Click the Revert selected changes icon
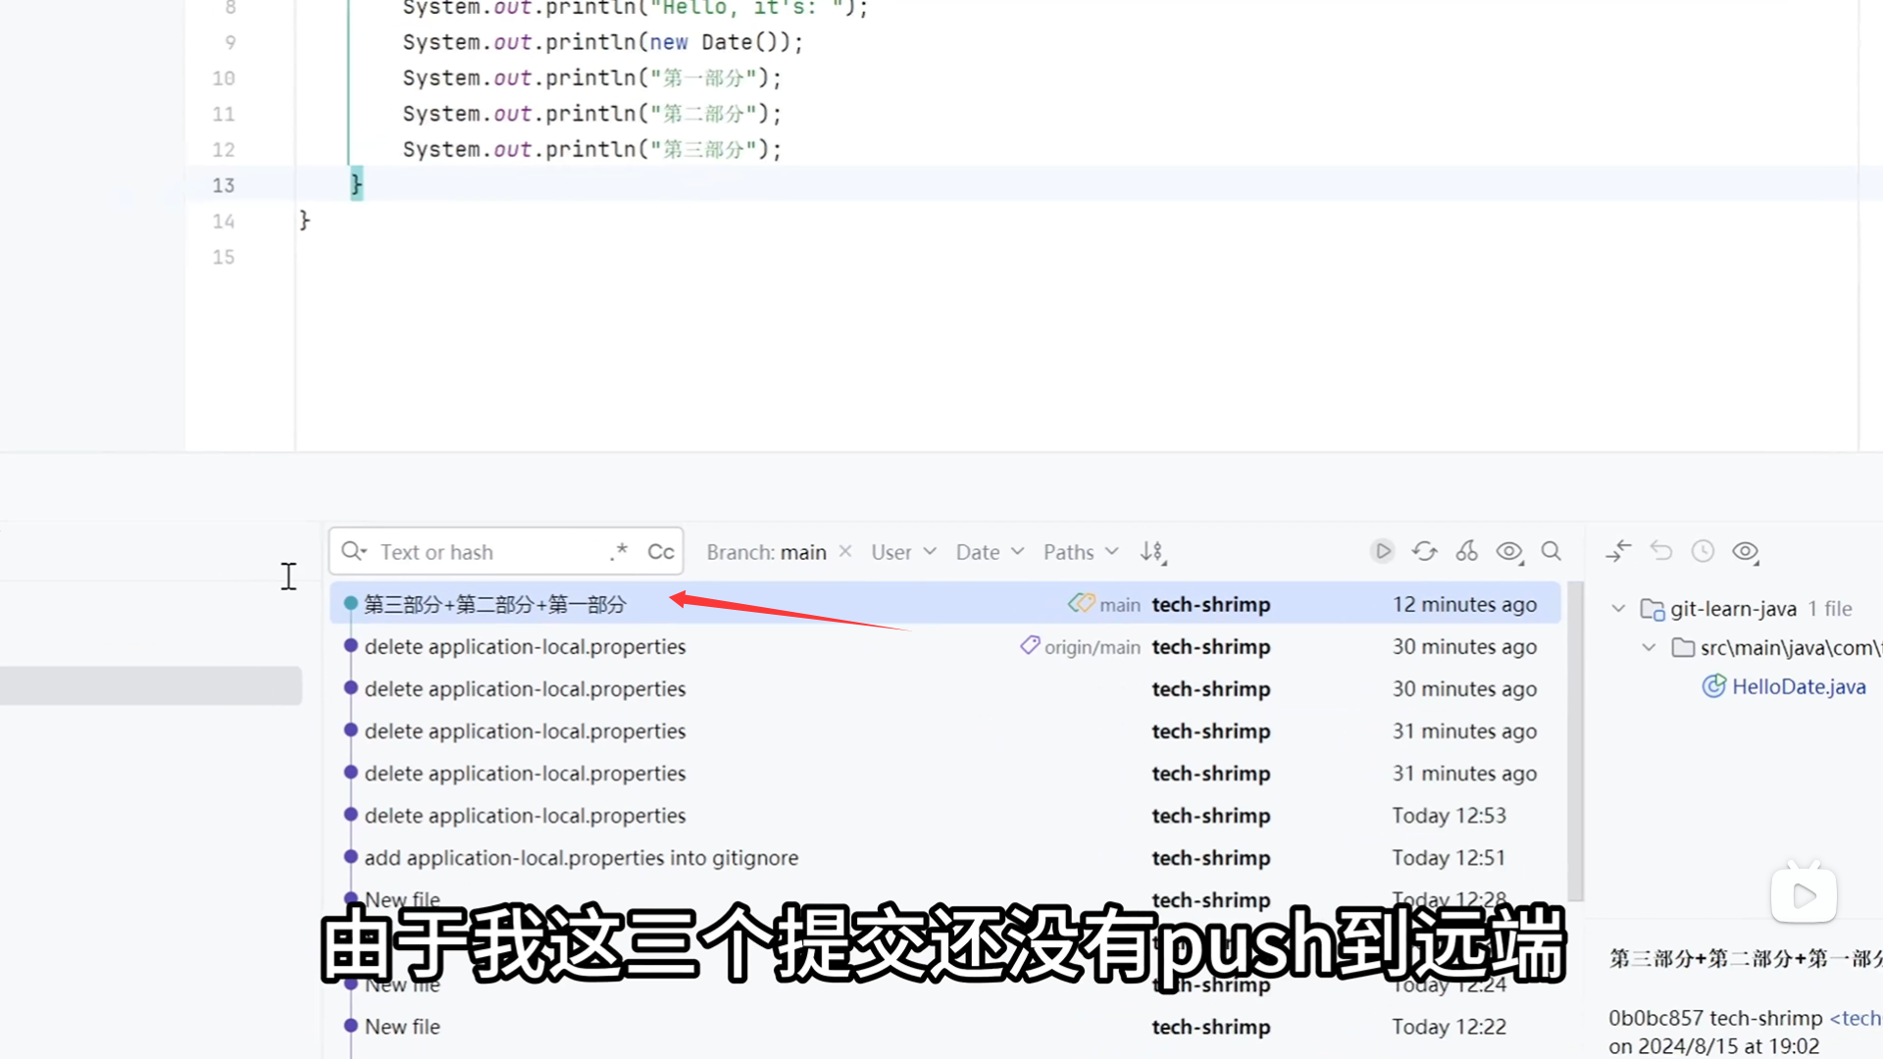 click(x=1660, y=551)
